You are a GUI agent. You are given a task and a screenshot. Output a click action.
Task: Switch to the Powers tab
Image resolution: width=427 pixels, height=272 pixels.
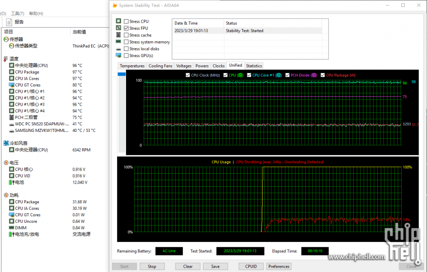pyautogui.click(x=202, y=66)
